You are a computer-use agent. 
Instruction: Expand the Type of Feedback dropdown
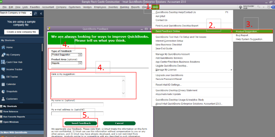pos(80,55)
